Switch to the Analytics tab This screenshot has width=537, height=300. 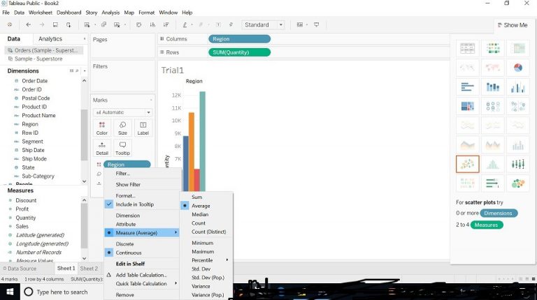point(50,39)
